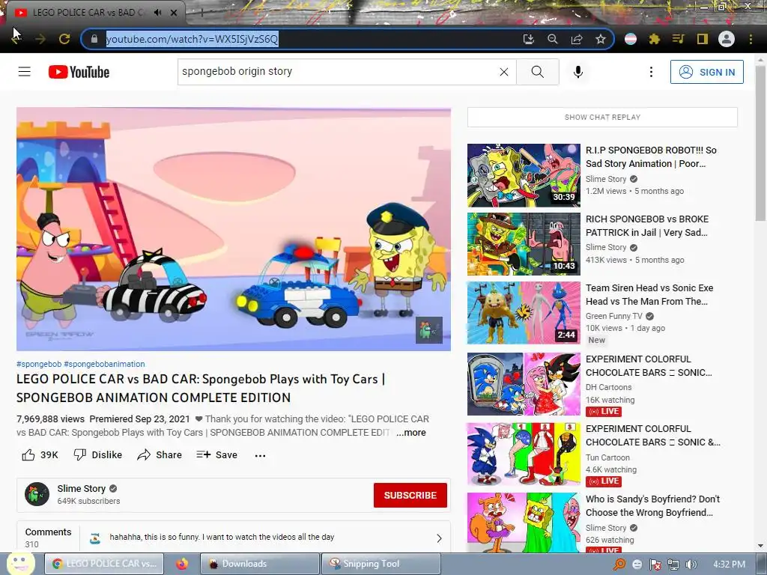Open R.I.P SPONGEBOB ROBOT video thumbnail
767x575 pixels.
tap(524, 175)
